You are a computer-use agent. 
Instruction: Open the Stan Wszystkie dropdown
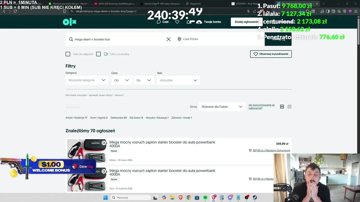point(178,80)
